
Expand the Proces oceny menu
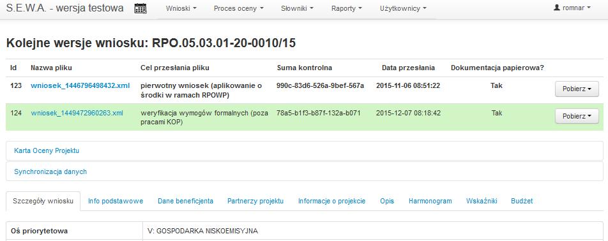coord(238,8)
